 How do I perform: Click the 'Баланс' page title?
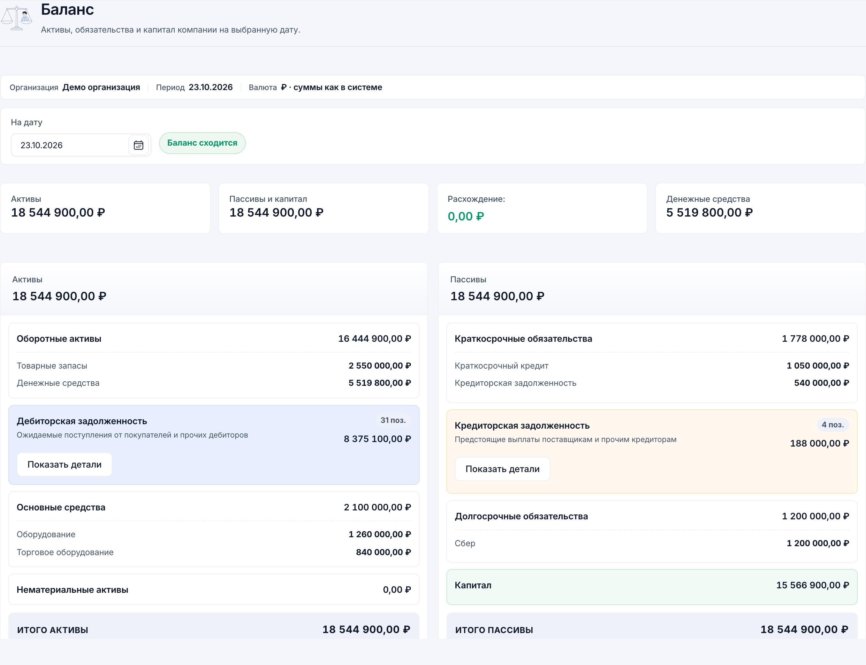[x=67, y=10]
